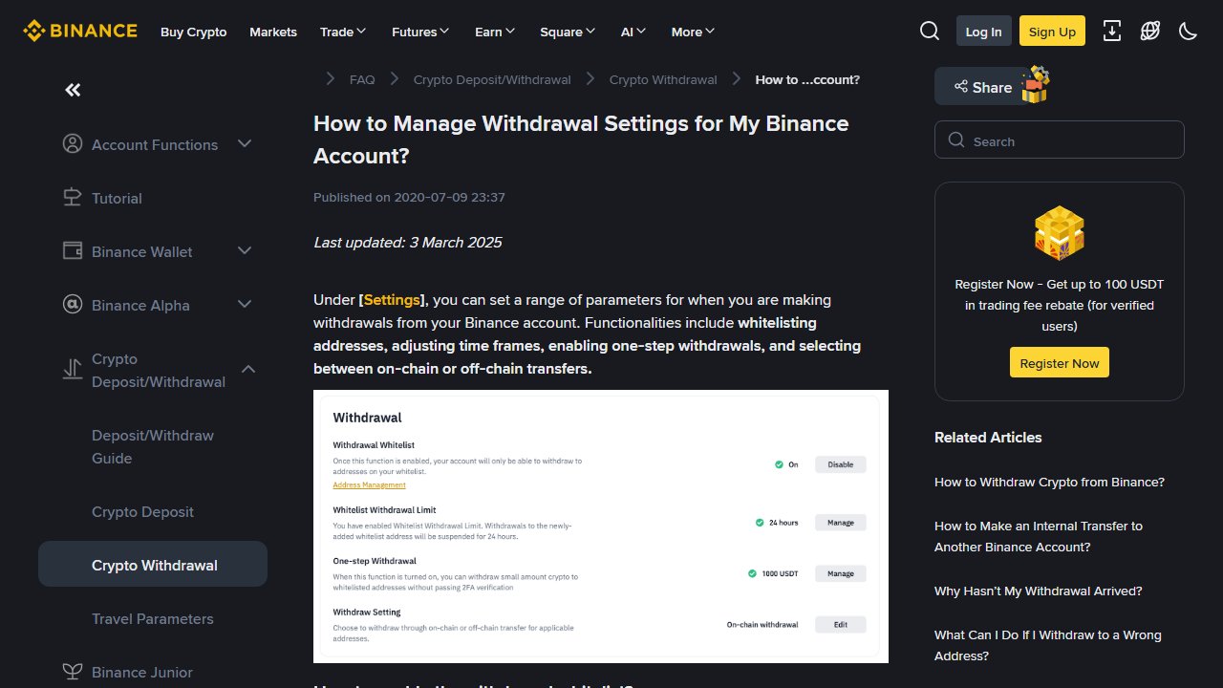Expand the Binance Wallet section

coord(245,251)
